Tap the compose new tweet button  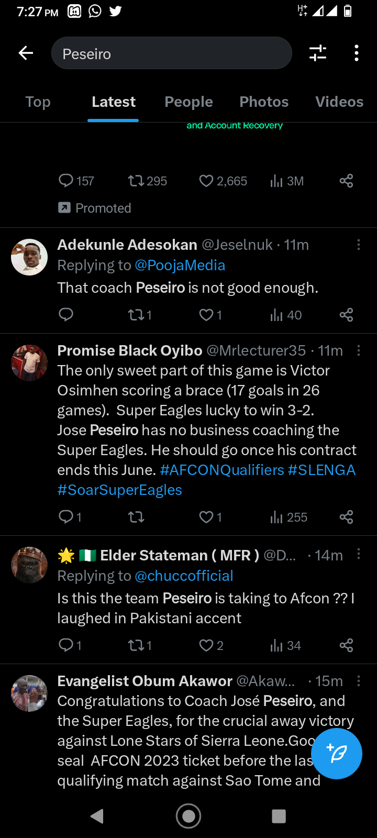tap(337, 754)
